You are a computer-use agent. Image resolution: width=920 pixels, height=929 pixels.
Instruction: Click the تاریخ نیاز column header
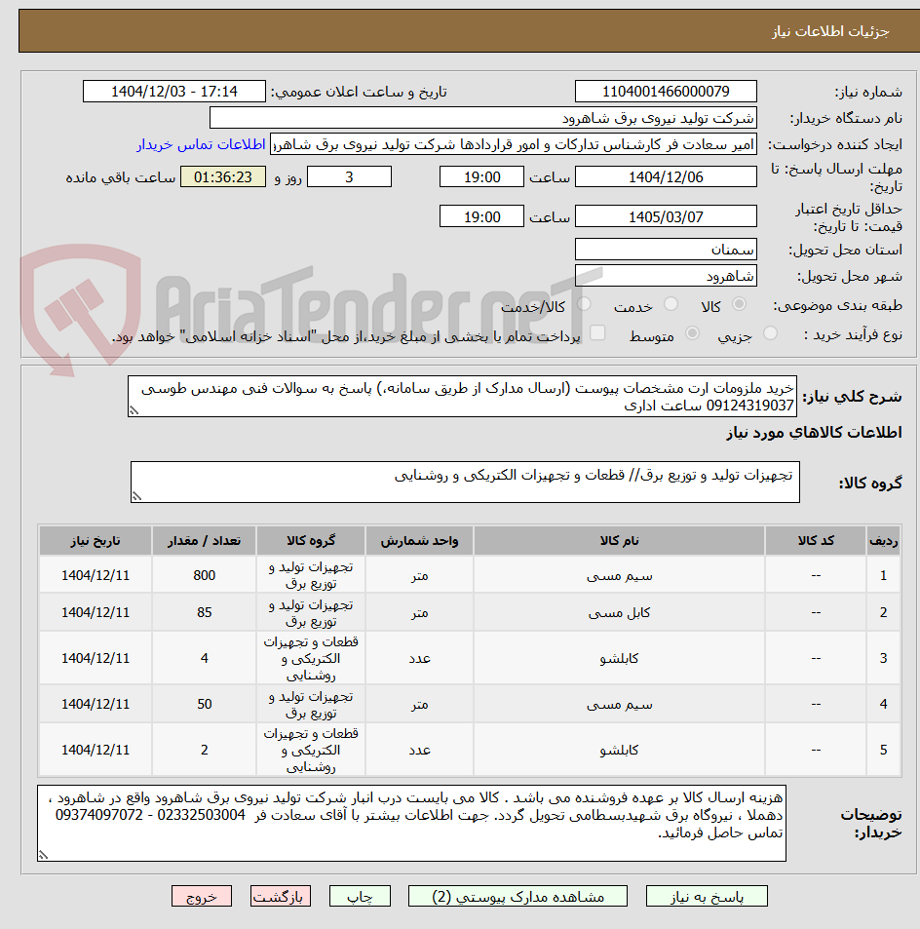coord(96,540)
